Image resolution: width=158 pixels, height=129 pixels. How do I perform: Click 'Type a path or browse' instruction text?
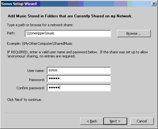click(x=40, y=25)
